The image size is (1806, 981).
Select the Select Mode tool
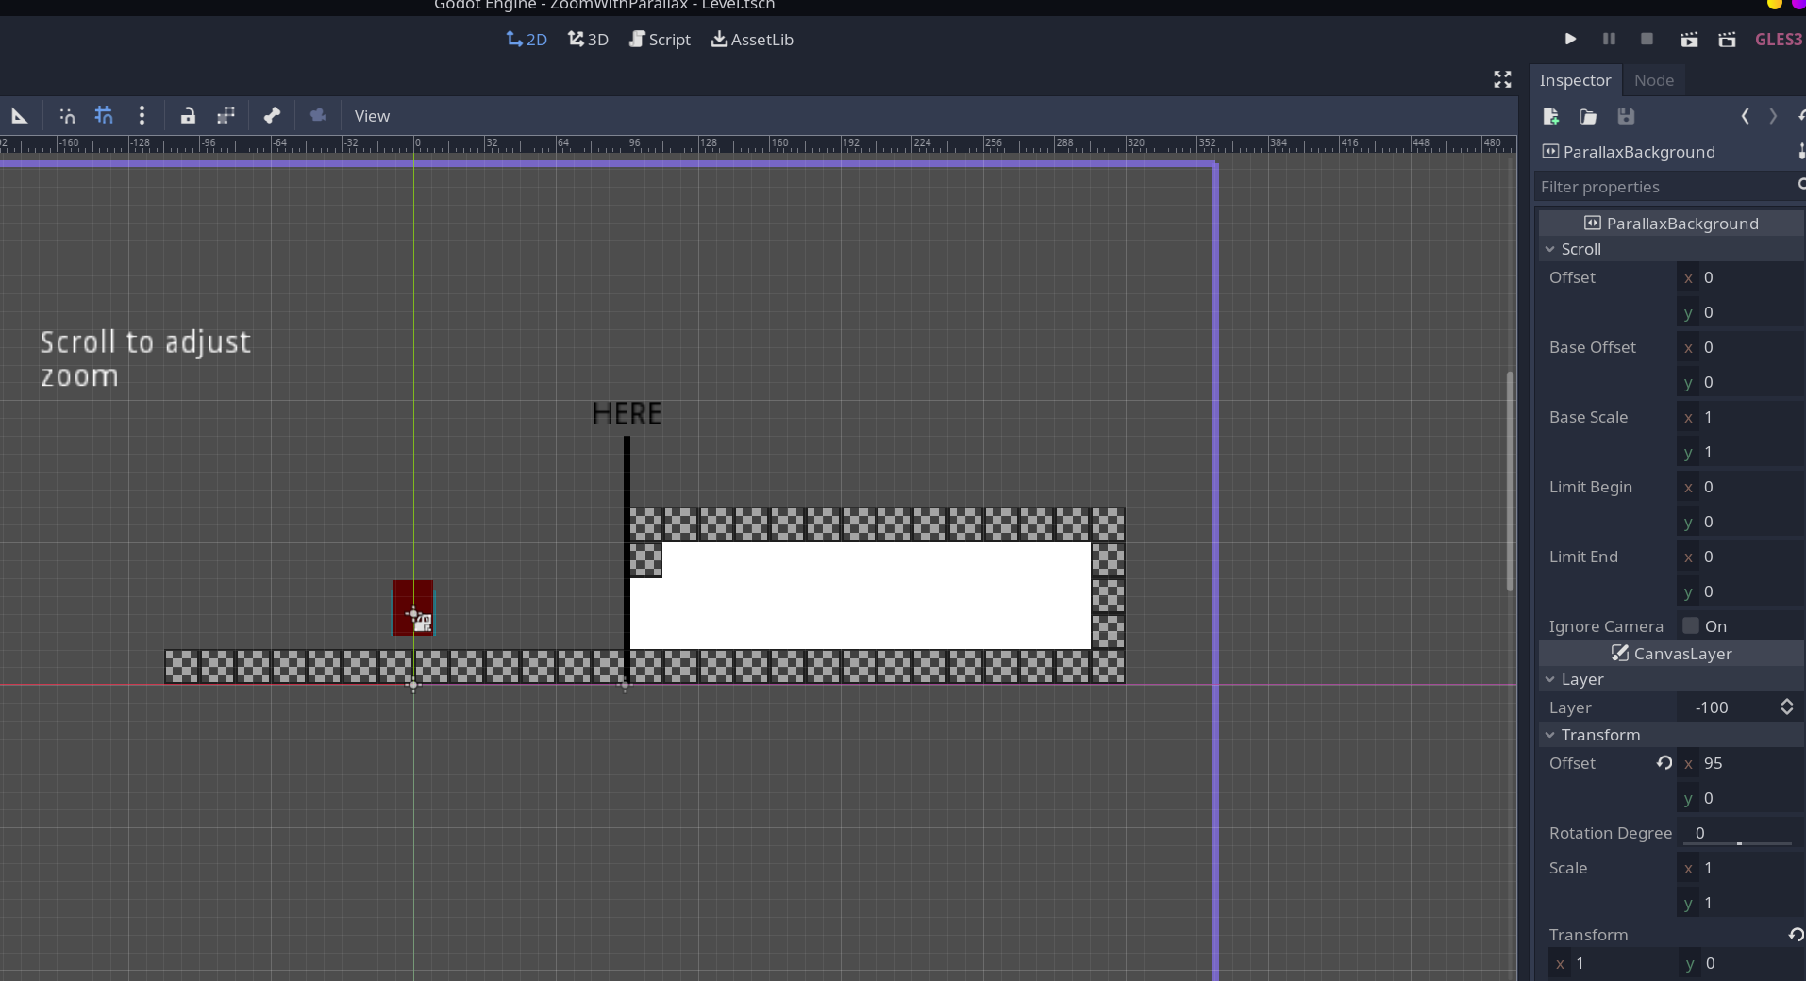[19, 115]
